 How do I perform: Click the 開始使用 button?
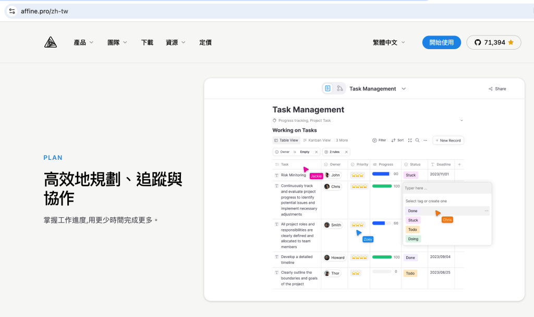[441, 42]
